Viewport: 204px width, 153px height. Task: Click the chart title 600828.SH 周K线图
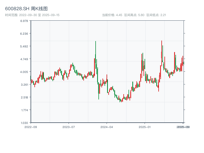pos(26,9)
